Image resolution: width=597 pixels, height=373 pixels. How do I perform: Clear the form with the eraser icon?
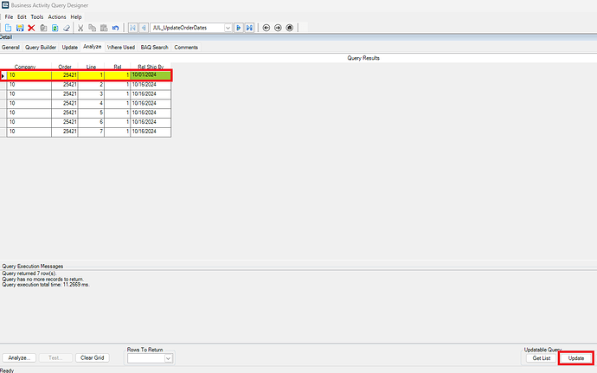[67, 28]
